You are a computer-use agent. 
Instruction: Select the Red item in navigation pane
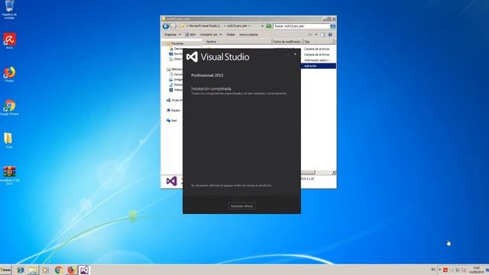pos(172,121)
